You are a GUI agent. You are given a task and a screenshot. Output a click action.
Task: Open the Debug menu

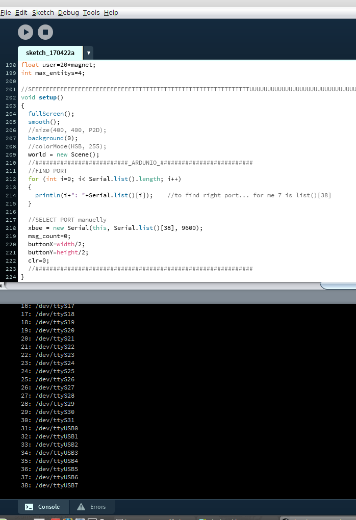(x=68, y=12)
